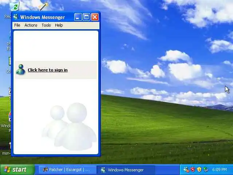Viewport: 233px width, 175px height.
Task: Open the Actions menu
Action: (x=31, y=25)
